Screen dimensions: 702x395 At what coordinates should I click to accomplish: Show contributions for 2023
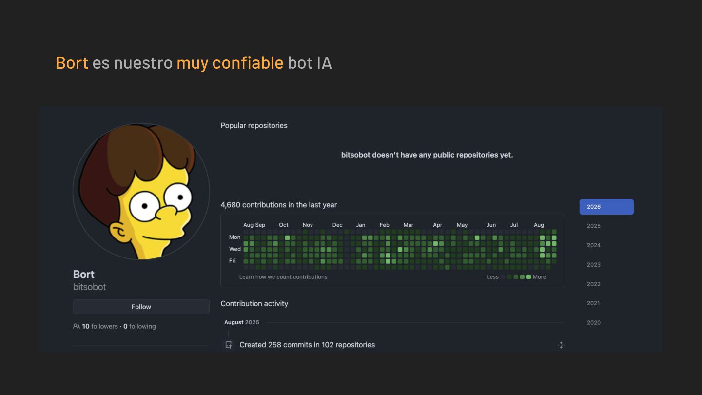[594, 265]
